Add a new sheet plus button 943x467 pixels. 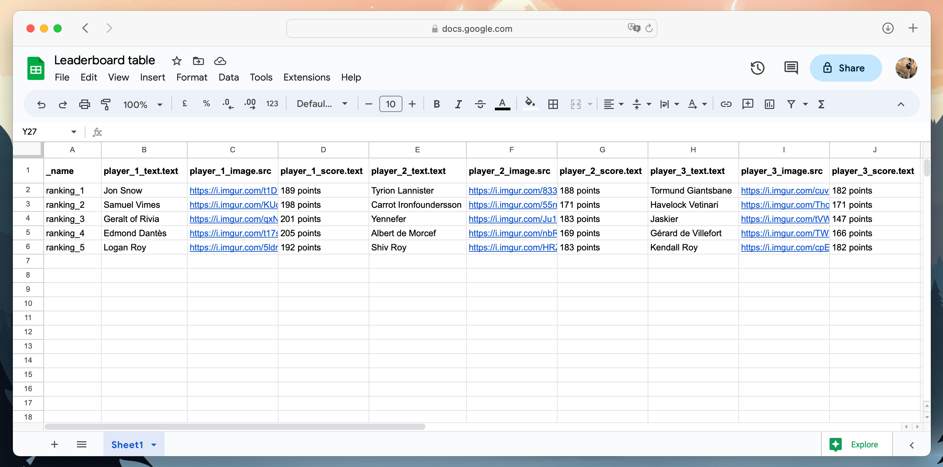(x=55, y=444)
